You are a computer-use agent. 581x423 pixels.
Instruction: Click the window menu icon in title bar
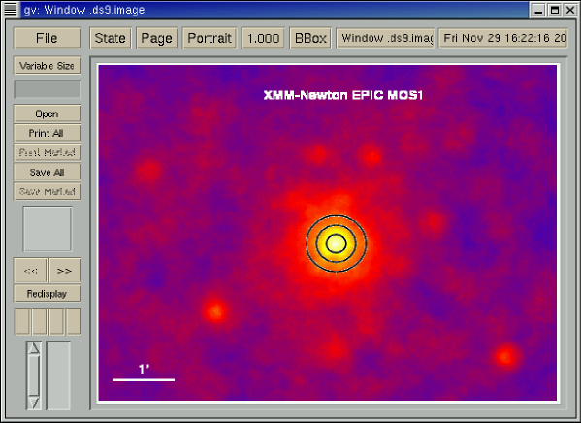[x=11, y=10]
